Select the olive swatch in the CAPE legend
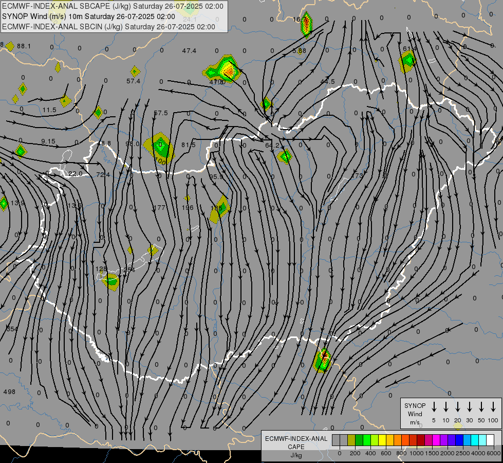This screenshot has height=463, width=503. pos(351,440)
